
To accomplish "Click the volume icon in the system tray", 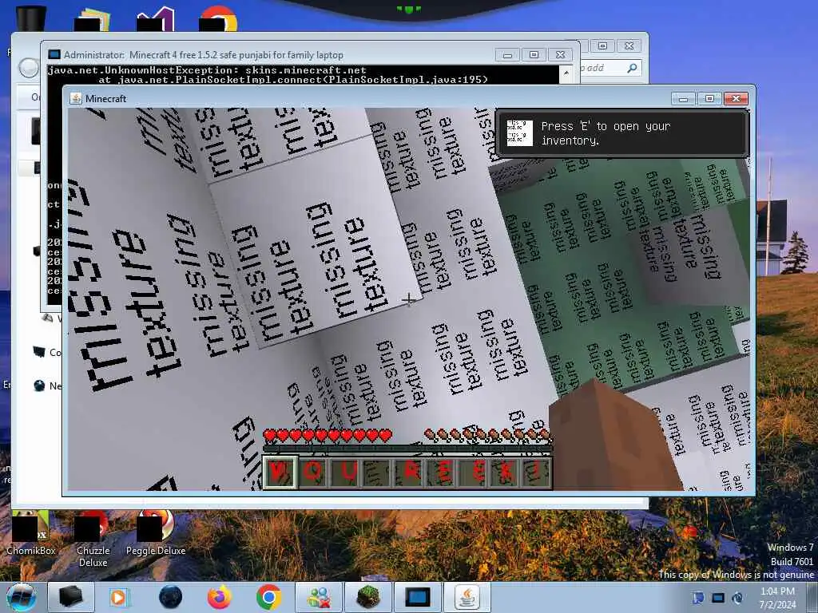I will click(x=737, y=598).
